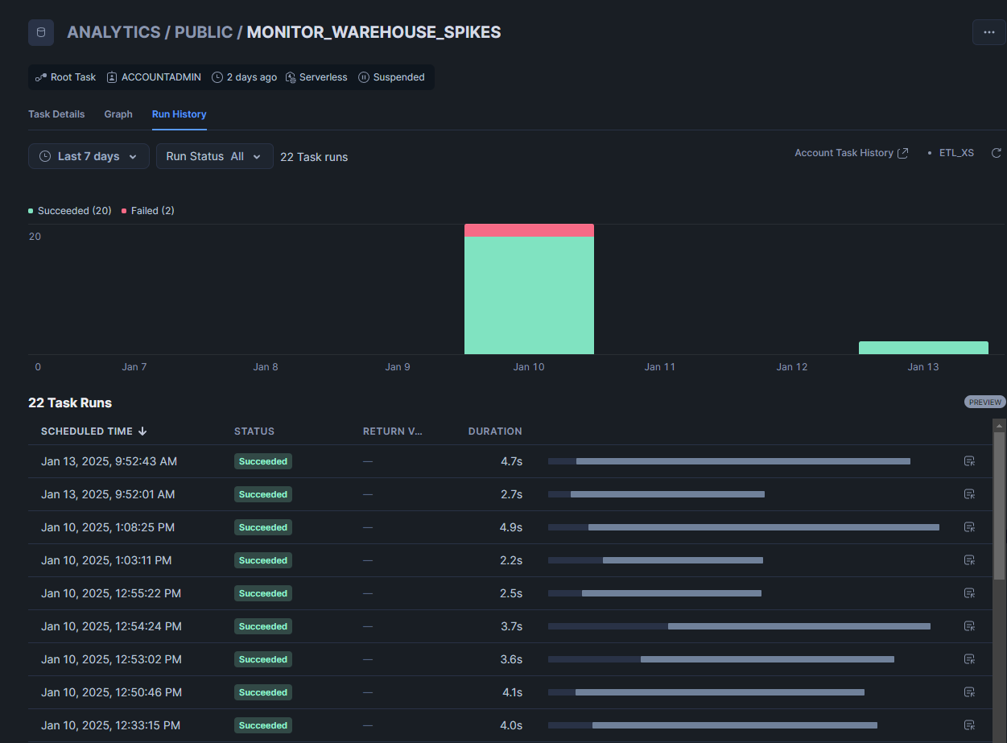
Task: Open query details icon for 9:52:43 AM run
Action: point(969,461)
